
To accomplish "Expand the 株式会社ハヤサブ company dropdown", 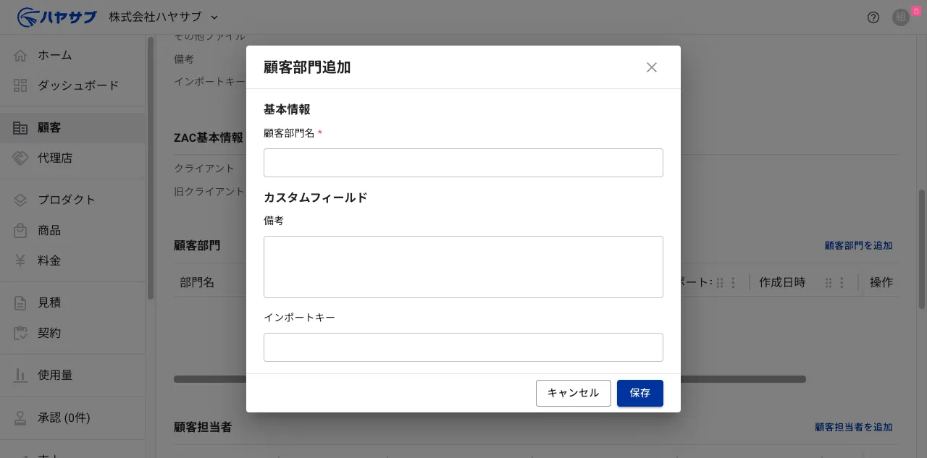I will 164,17.
